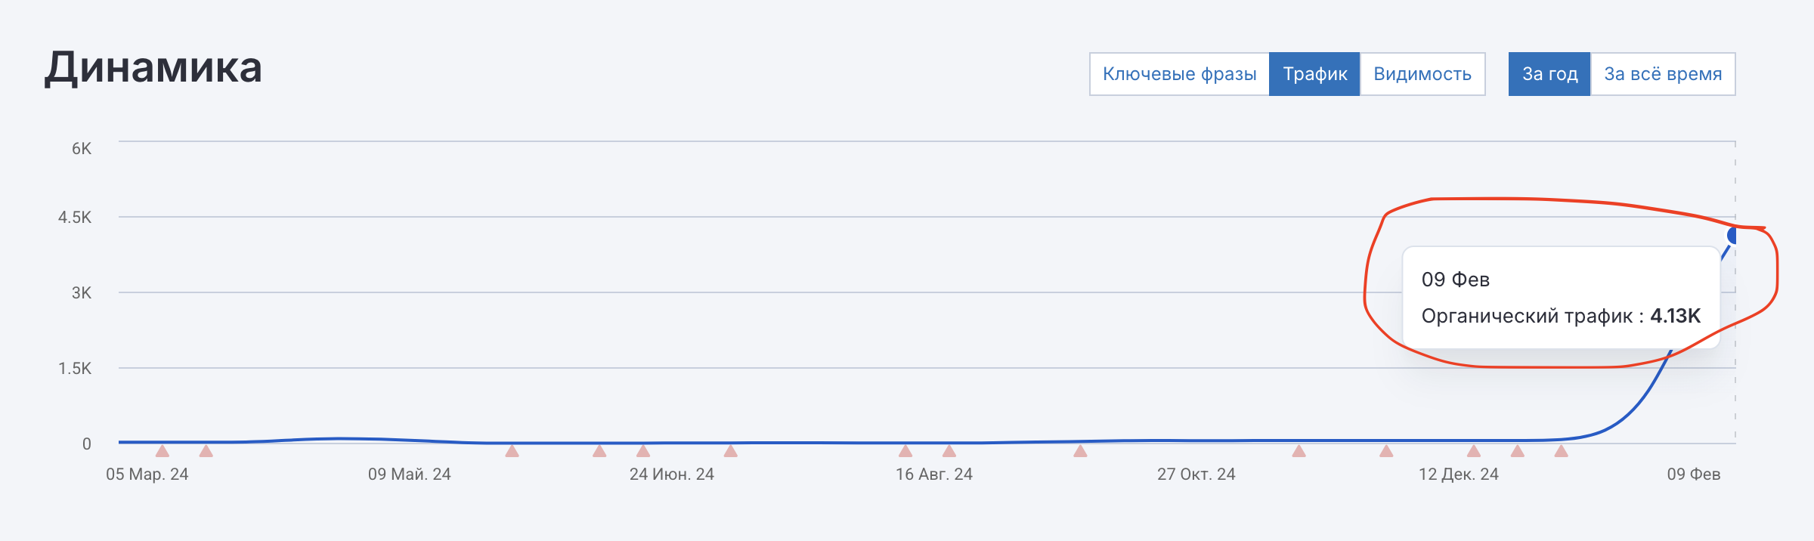Click triangle marker nearest the 24 Июн. 24 label

643,451
